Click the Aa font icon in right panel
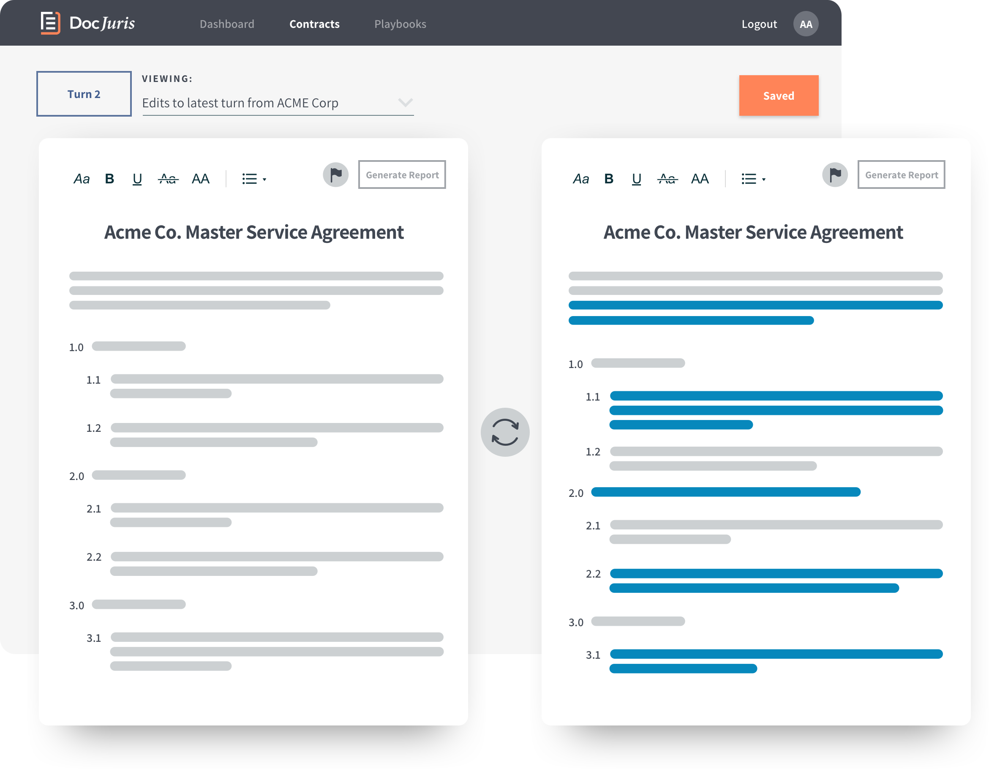Image resolution: width=989 pixels, height=769 pixels. click(x=581, y=179)
